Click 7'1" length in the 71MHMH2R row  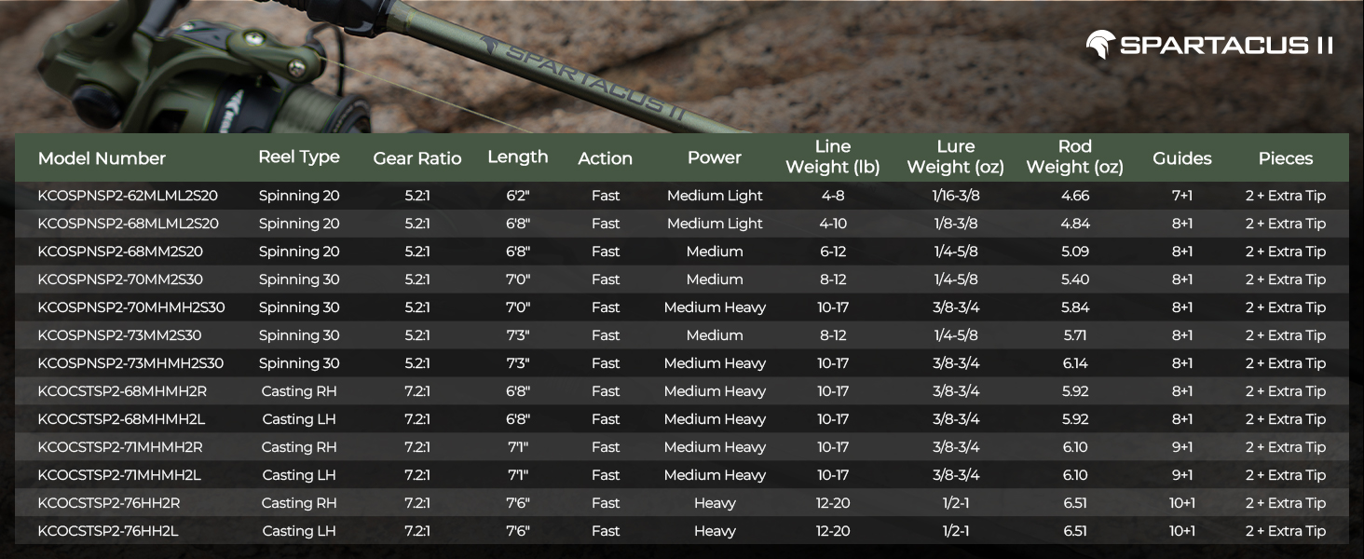[x=518, y=447]
